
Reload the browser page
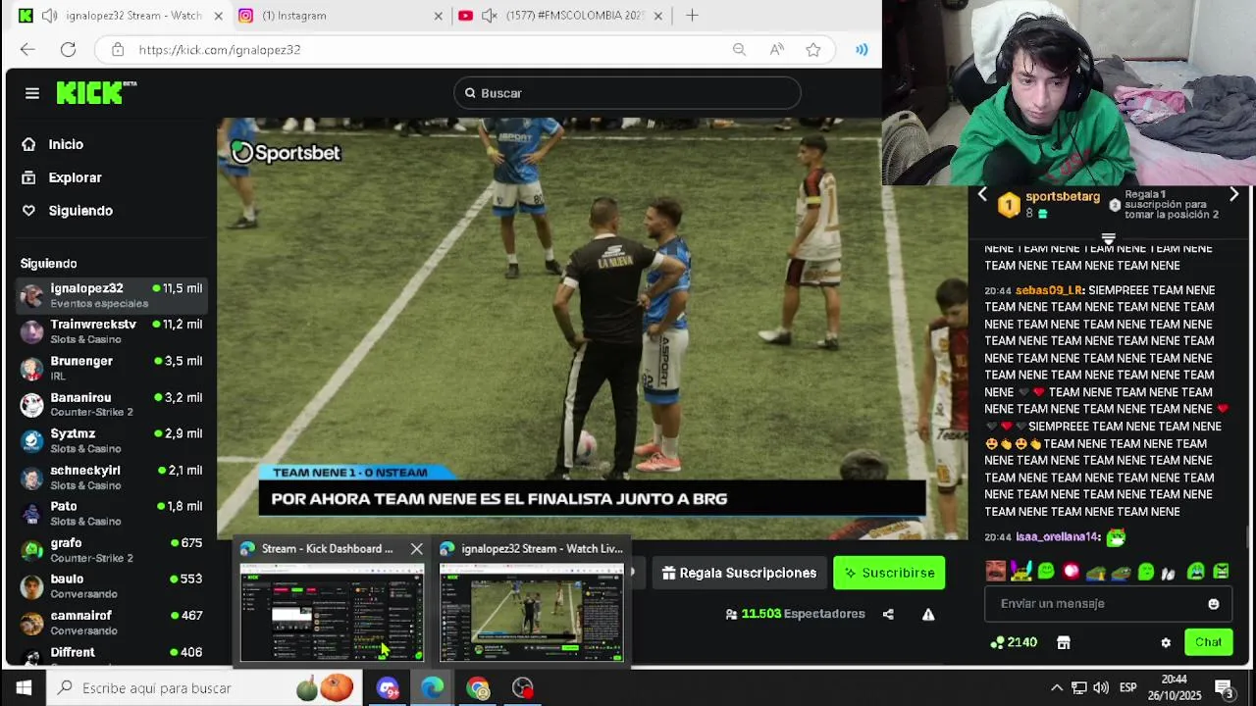click(x=68, y=49)
